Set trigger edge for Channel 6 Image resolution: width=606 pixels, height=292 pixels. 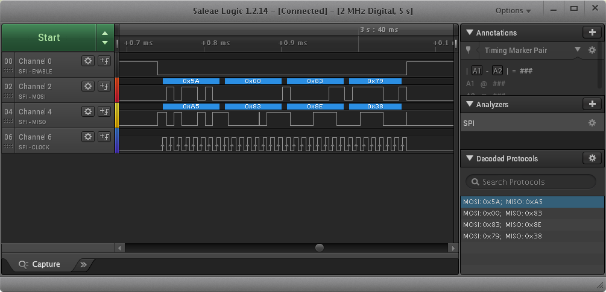(x=104, y=137)
